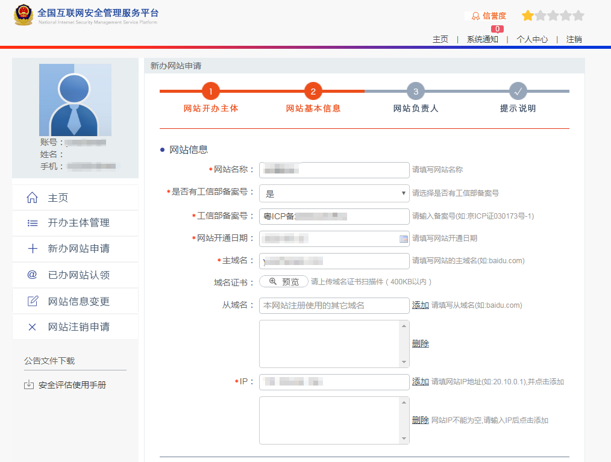Click the step 2 circle 网站基本信息
The height and width of the screenshot is (462, 611).
click(x=313, y=91)
